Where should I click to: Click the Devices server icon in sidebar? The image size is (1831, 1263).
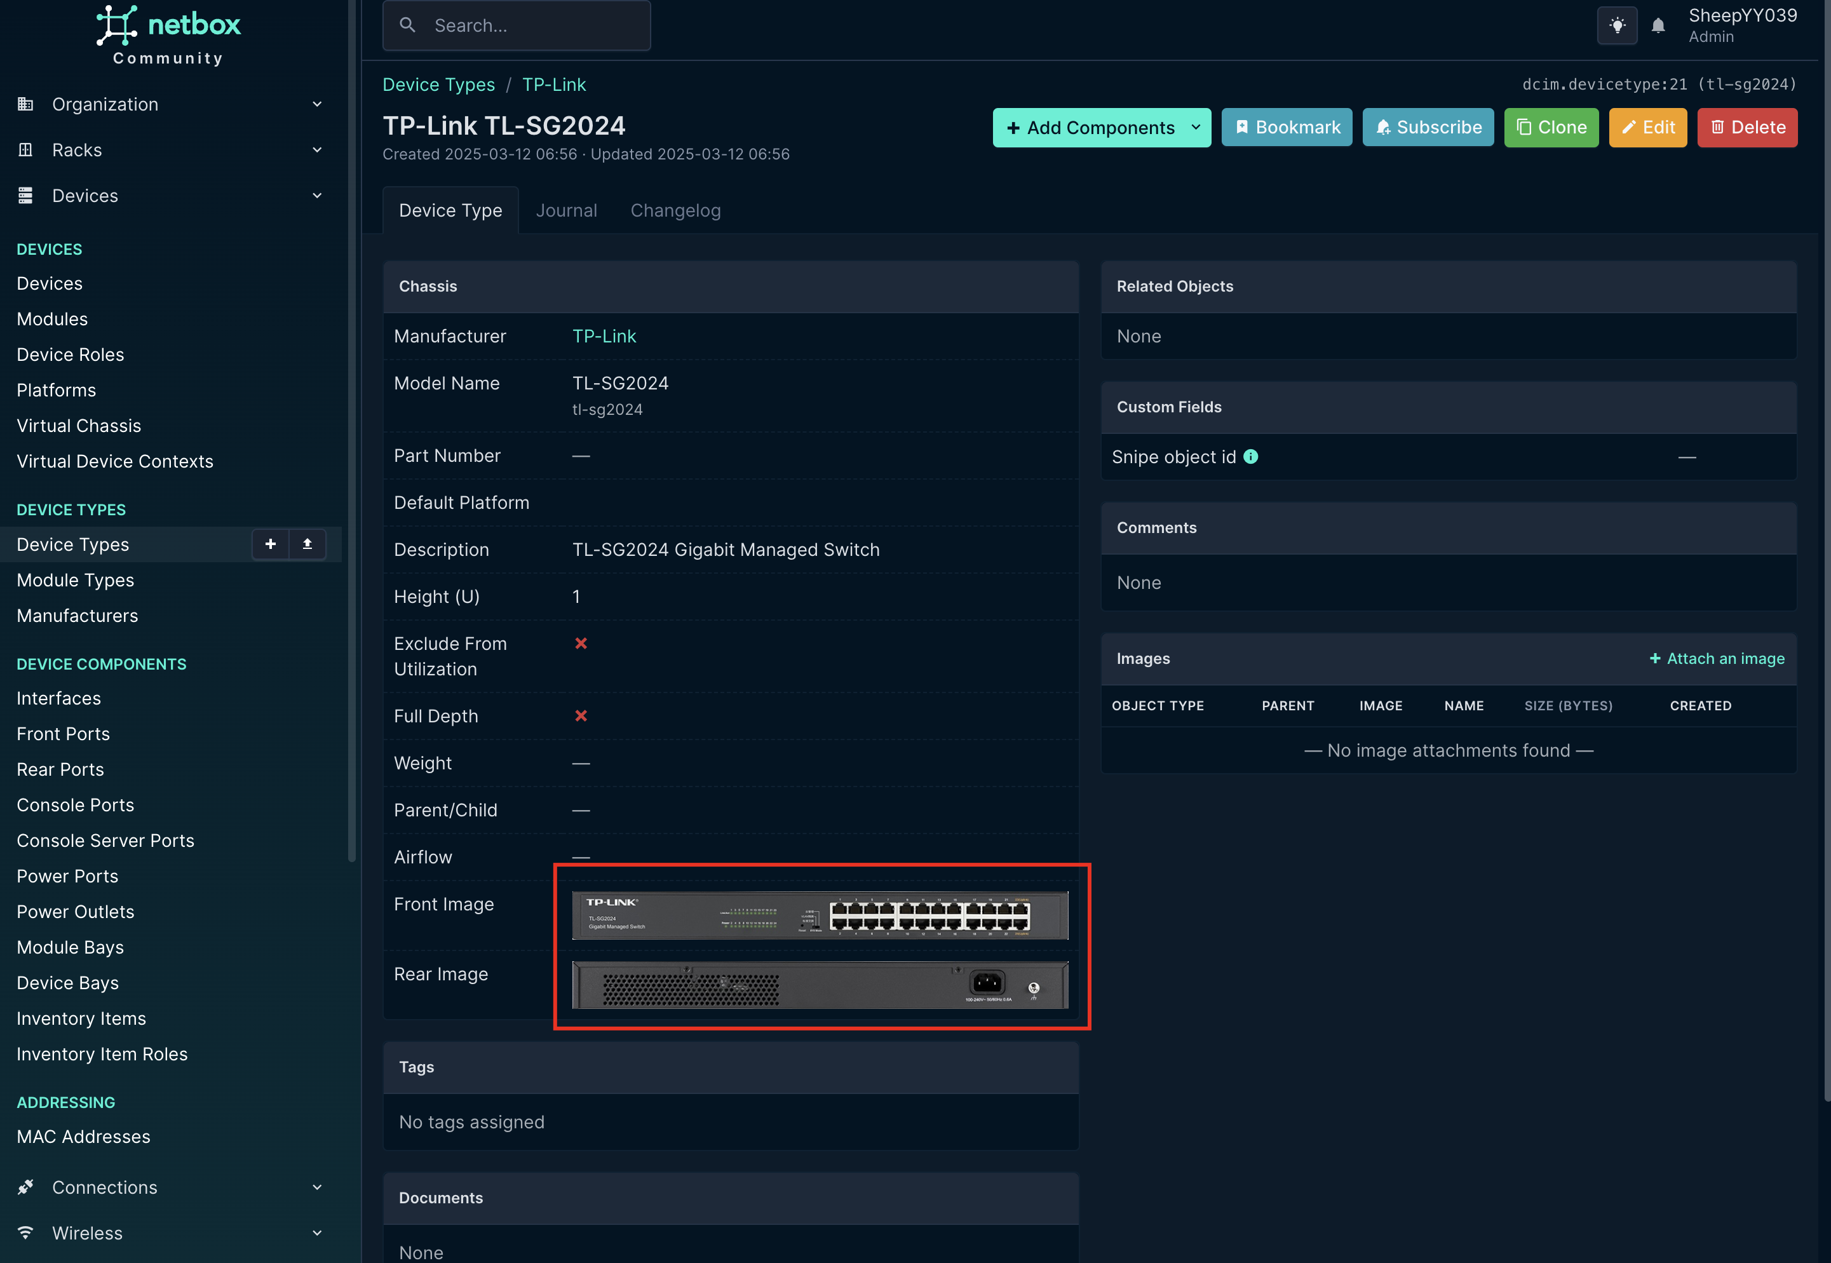coord(25,196)
